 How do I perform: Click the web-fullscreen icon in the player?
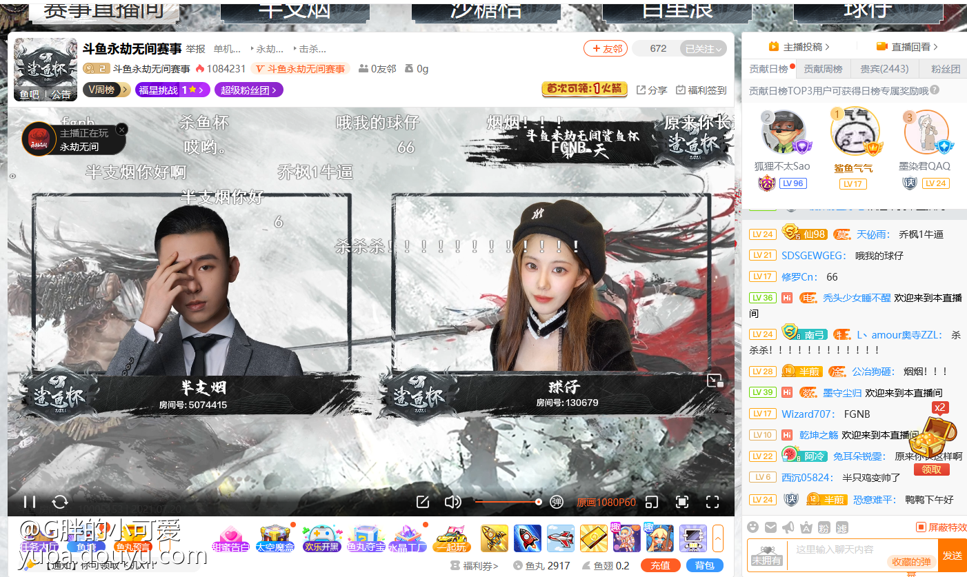[682, 502]
